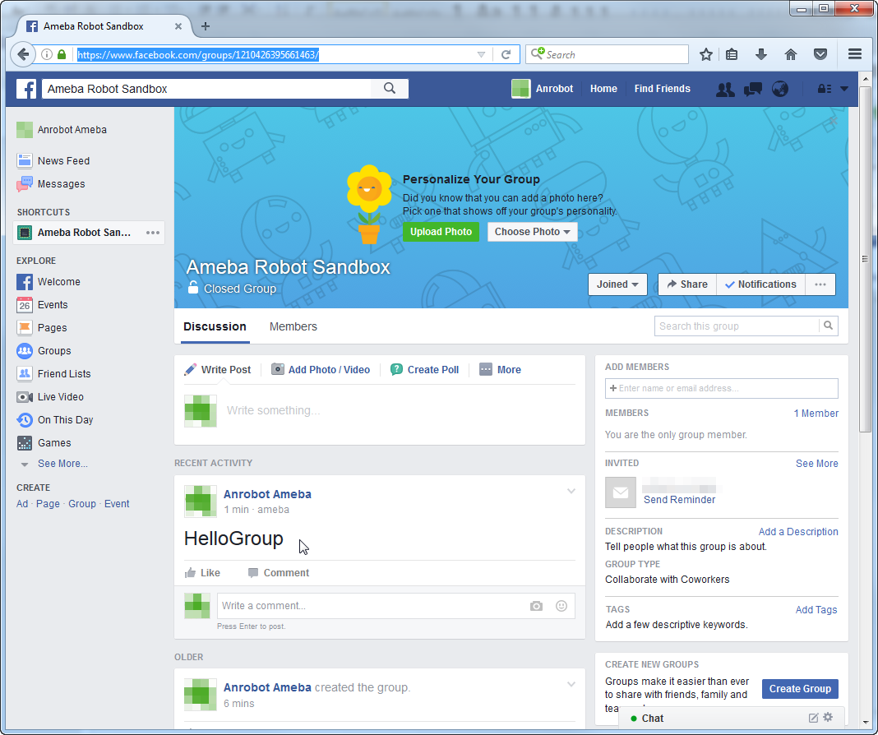This screenshot has width=878, height=735.
Task: Open browser Downloads arrow icon
Action: (761, 54)
